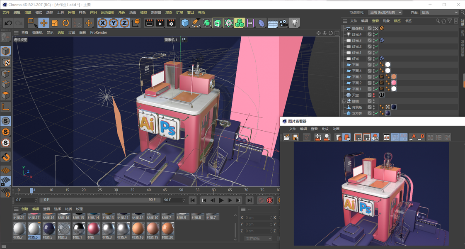Enable the magnet Snap icon on left palette
Viewport: 465px width, 249px height.
6,156
